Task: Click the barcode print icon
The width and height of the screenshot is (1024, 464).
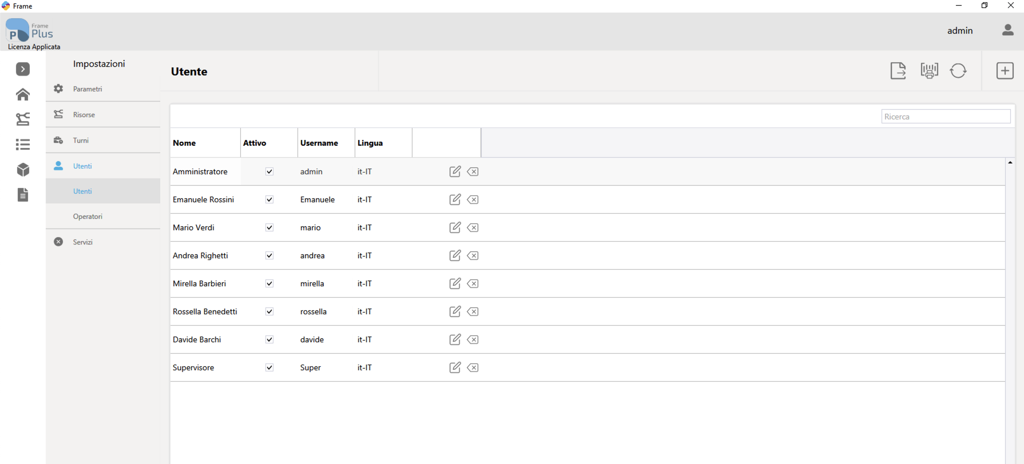Action: point(929,71)
